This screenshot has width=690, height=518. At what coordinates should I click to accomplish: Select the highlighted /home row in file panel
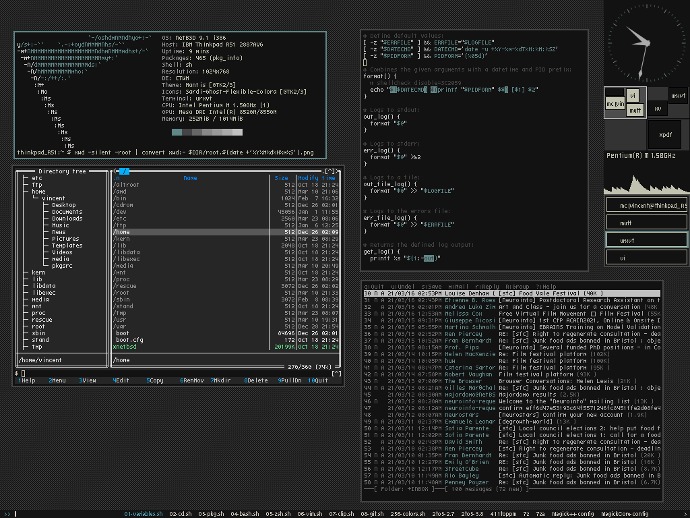tap(226, 232)
